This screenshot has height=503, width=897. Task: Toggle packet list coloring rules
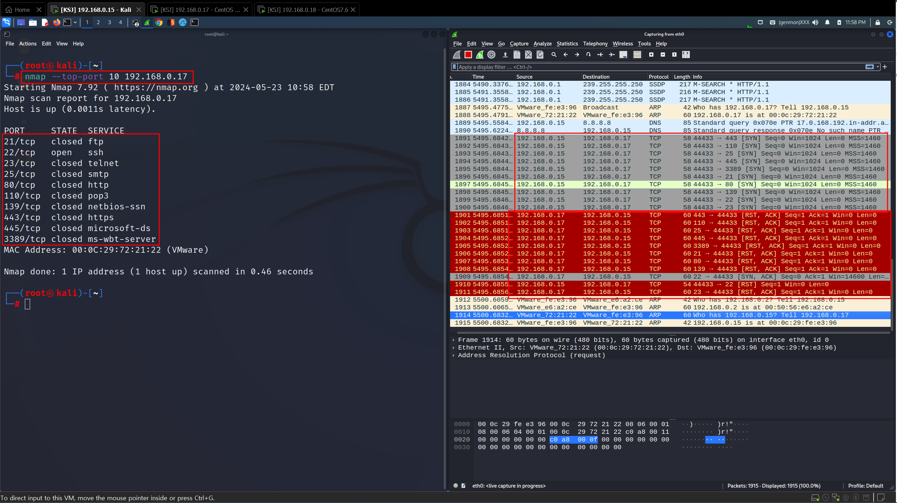[637, 55]
